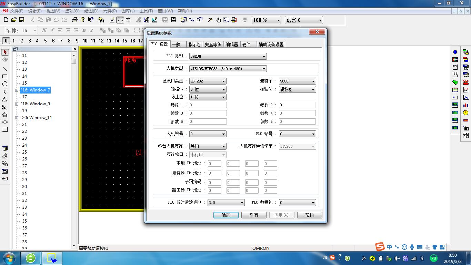Select the bar graph object icon
471x265 pixels.
click(x=466, y=105)
